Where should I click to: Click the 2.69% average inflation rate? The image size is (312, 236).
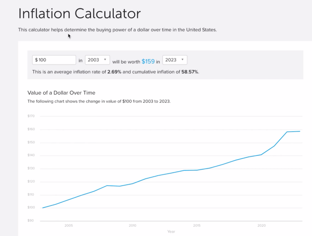coord(114,72)
